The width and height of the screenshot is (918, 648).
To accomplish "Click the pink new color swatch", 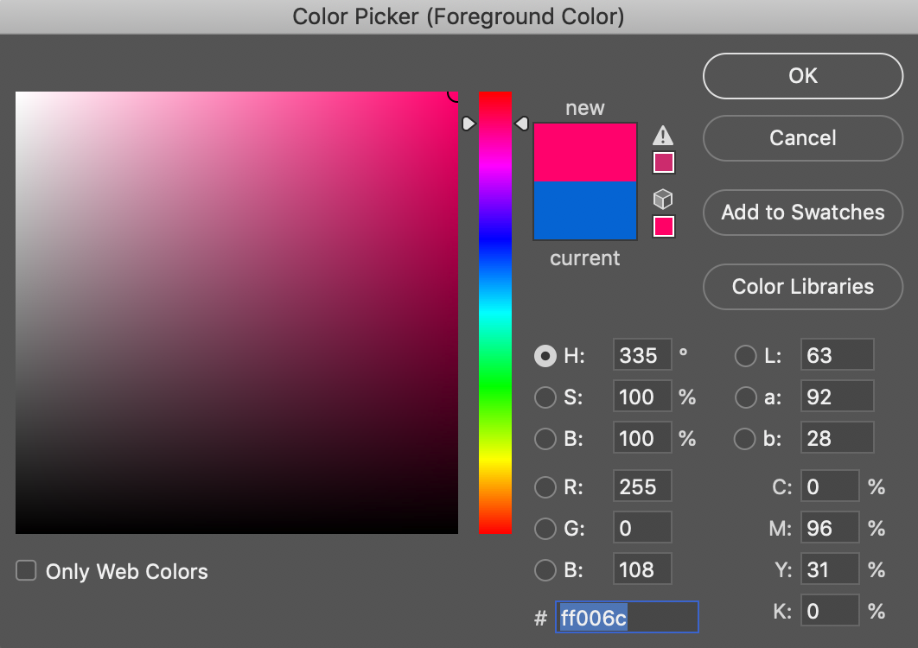I will pos(585,152).
